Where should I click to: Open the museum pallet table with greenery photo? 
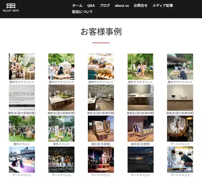pyautogui.click(x=61, y=98)
